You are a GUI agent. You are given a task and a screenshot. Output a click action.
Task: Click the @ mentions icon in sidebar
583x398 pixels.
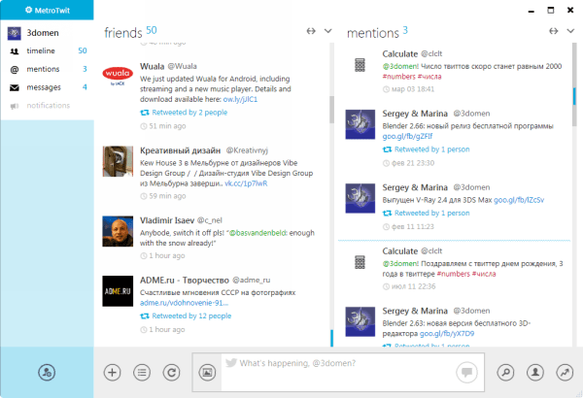point(15,70)
